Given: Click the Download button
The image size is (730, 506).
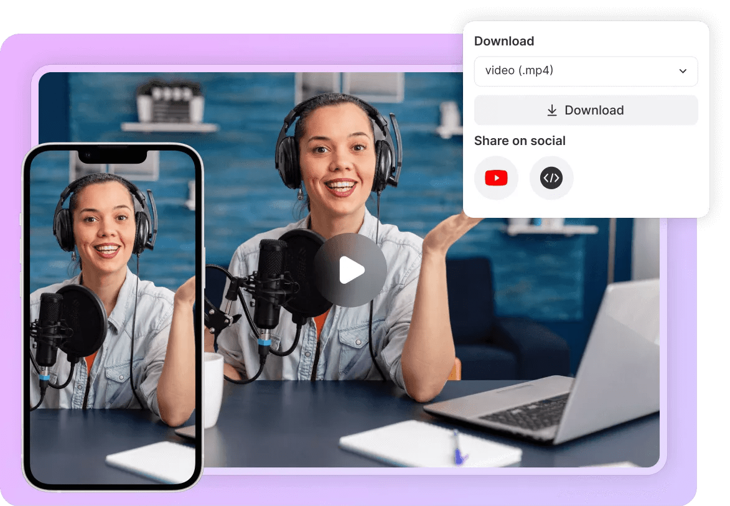Looking at the screenshot, I should click(x=586, y=110).
